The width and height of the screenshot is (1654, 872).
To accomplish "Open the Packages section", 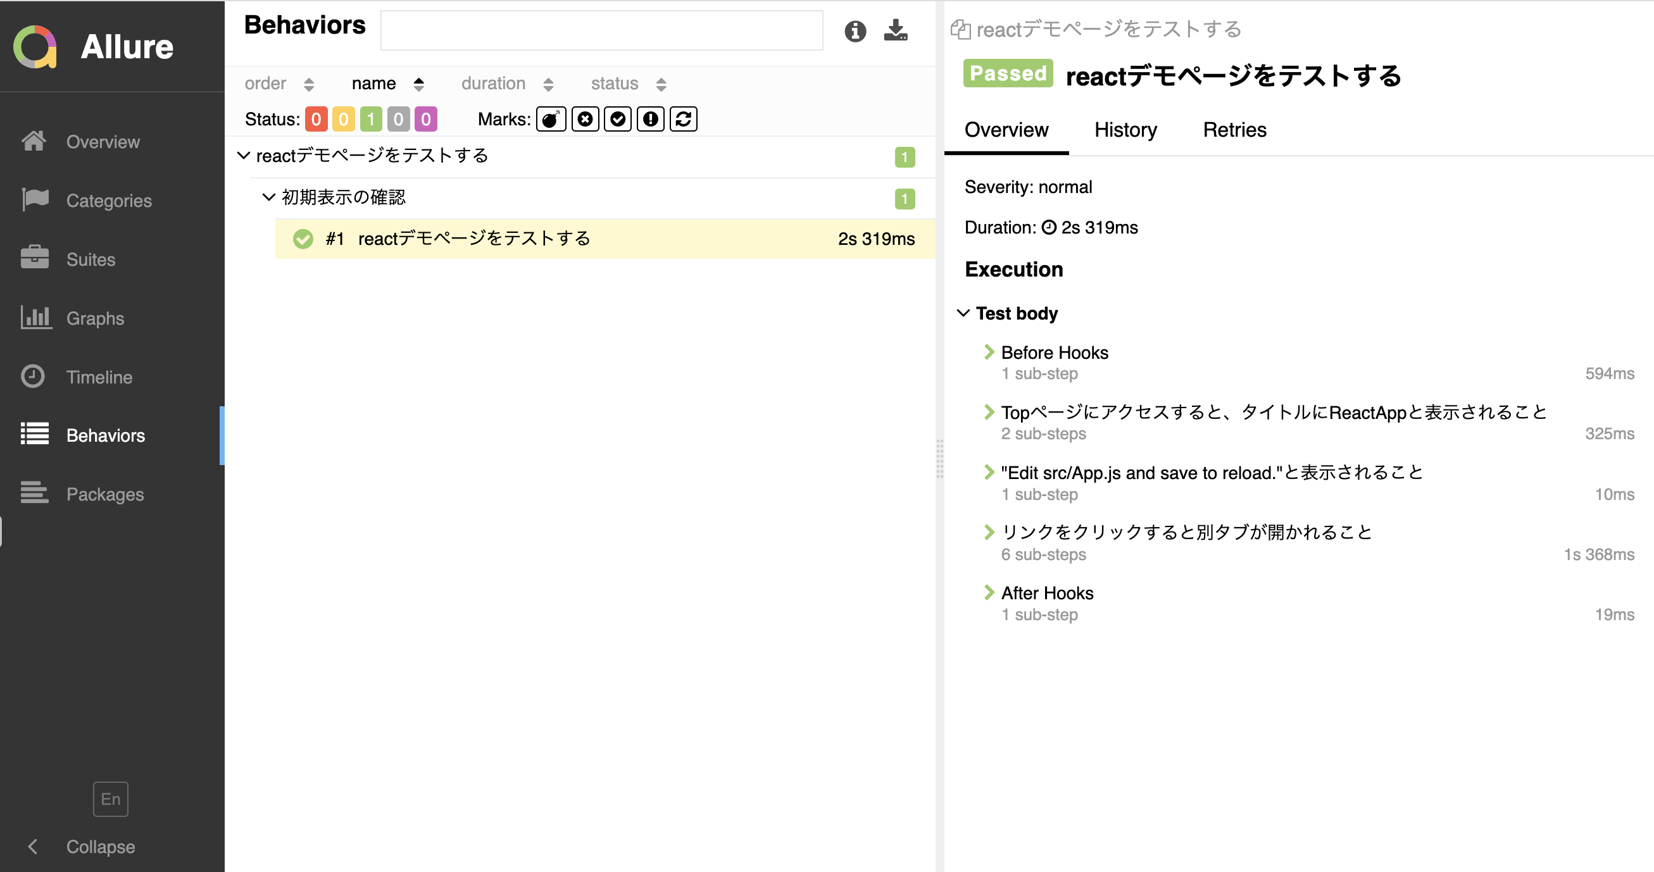I will tap(104, 494).
